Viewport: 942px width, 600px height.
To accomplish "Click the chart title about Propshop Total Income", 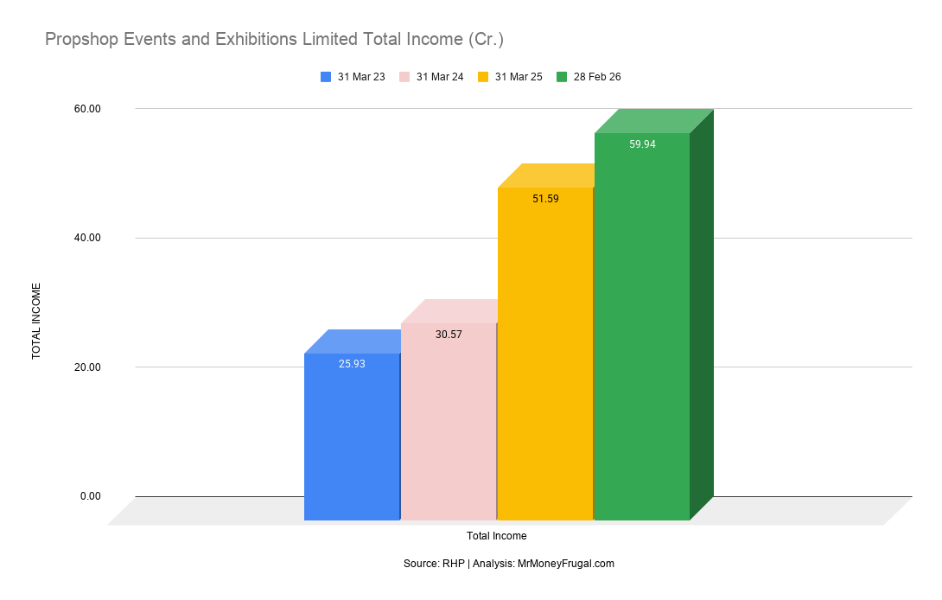I will [x=275, y=39].
